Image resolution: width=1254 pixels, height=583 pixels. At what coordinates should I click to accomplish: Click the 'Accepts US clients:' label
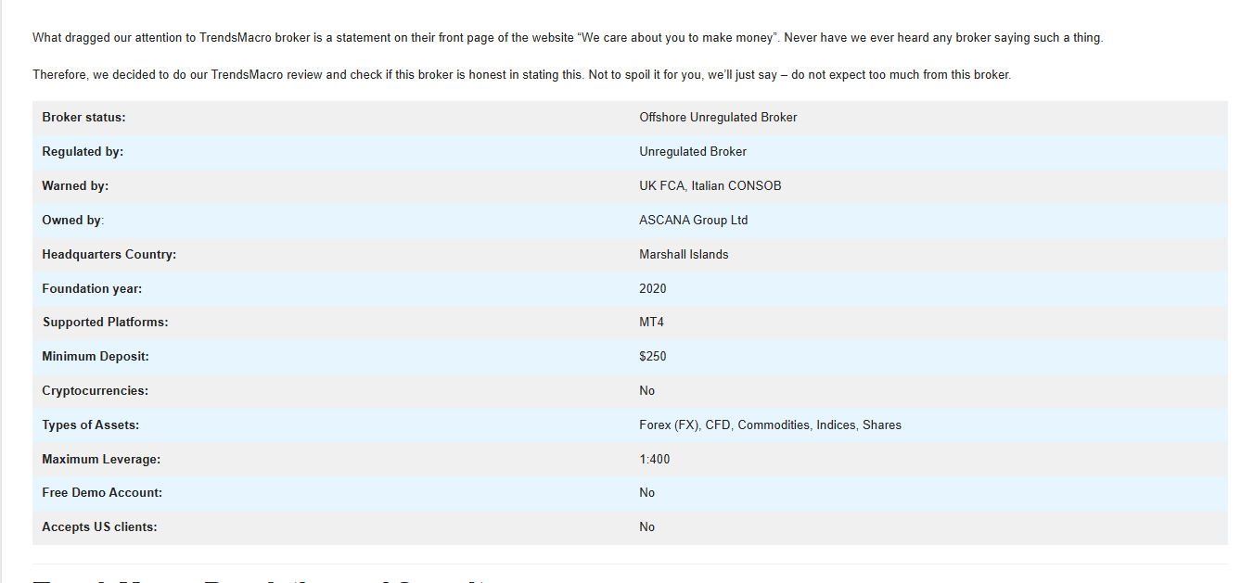pos(99,527)
